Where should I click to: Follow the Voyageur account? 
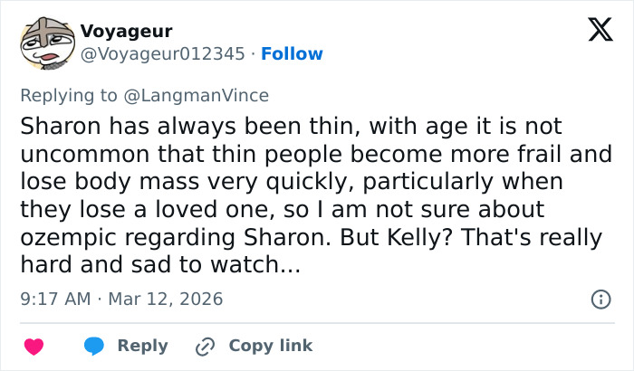coord(292,54)
